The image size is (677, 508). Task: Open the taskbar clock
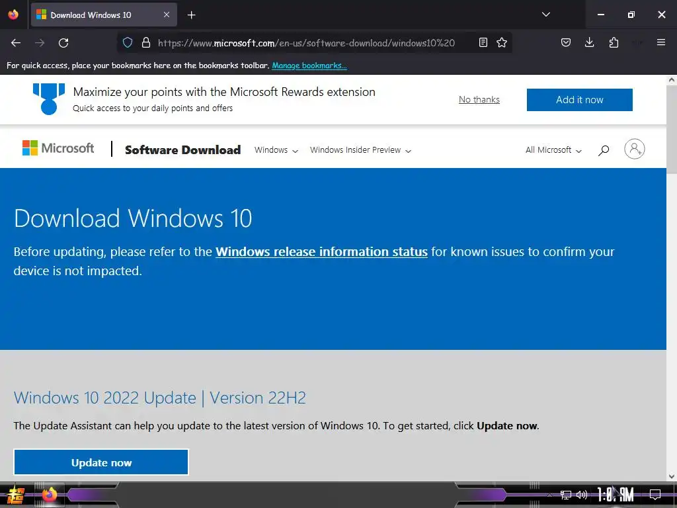[616, 494]
